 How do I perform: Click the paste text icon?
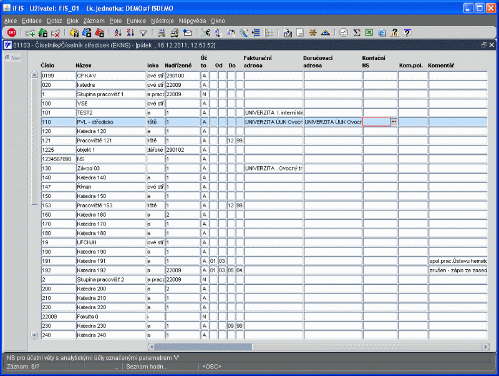[x=231, y=32]
